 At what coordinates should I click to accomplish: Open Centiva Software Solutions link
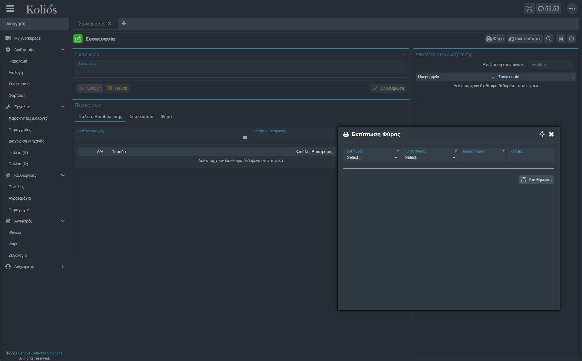coord(40,353)
